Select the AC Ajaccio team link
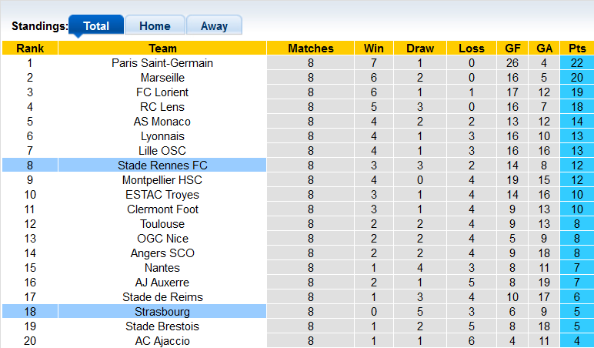 162,341
